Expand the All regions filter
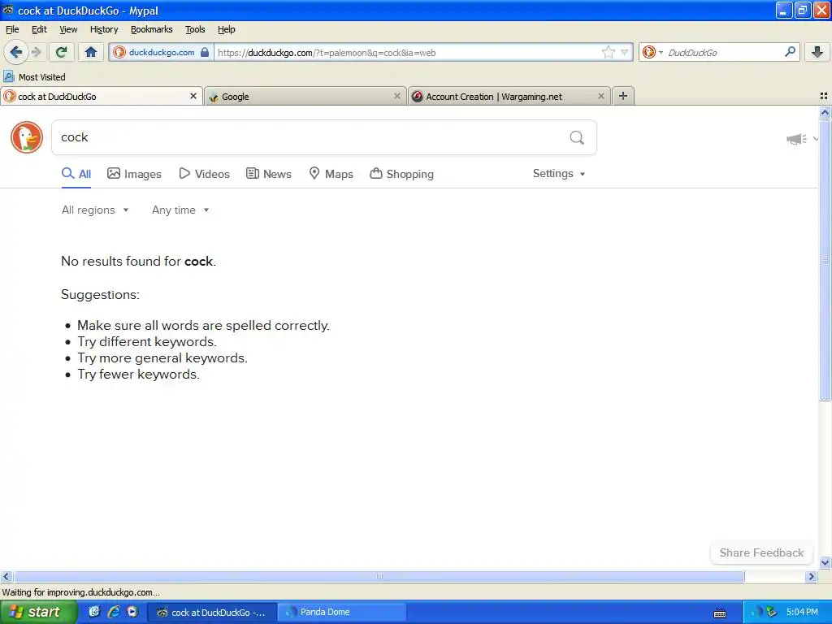Image resolution: width=832 pixels, height=624 pixels. pyautogui.click(x=95, y=210)
